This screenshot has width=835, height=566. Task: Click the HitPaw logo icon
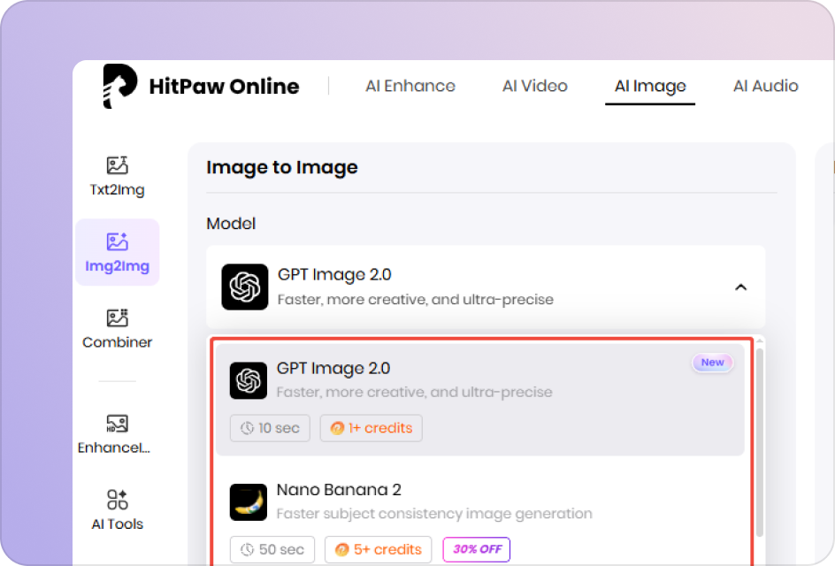pyautogui.click(x=119, y=86)
